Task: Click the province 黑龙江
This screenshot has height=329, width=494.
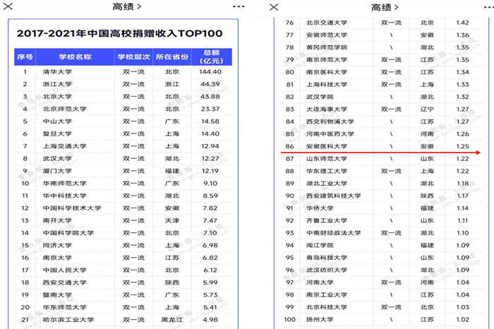Action: click(x=172, y=320)
